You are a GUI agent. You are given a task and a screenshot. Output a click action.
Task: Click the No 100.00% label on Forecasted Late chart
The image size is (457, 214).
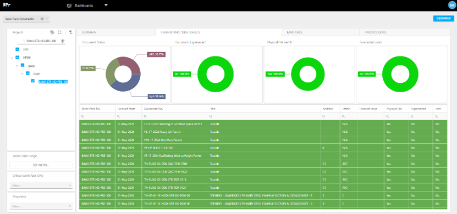367,74
